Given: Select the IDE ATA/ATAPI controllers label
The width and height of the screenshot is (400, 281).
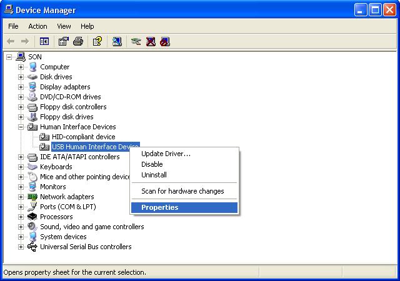Looking at the screenshot, I should pyautogui.click(x=80, y=157).
